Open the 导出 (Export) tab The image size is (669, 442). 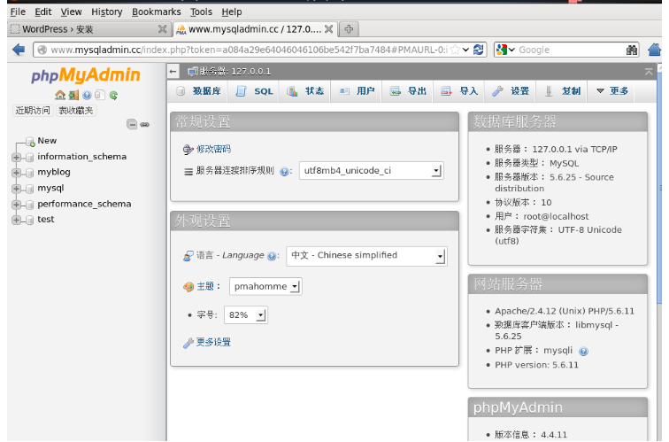[408, 91]
